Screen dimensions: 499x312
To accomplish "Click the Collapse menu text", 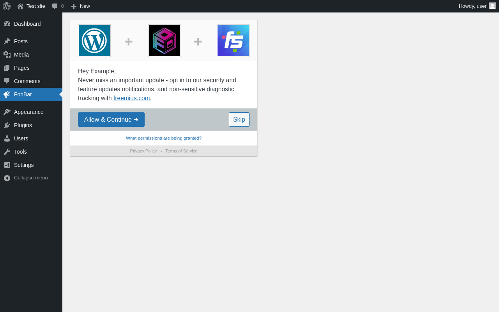I will click(x=31, y=178).
